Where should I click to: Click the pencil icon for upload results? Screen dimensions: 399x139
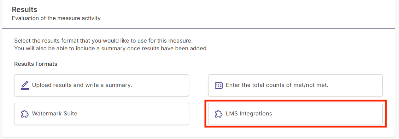(25, 85)
